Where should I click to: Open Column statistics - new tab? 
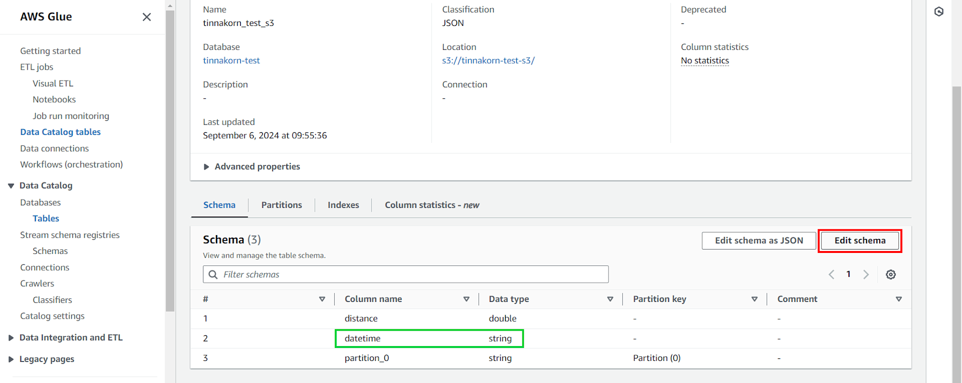(x=432, y=205)
